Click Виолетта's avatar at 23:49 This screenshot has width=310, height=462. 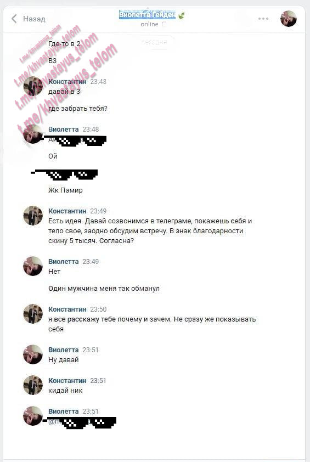pos(33,266)
